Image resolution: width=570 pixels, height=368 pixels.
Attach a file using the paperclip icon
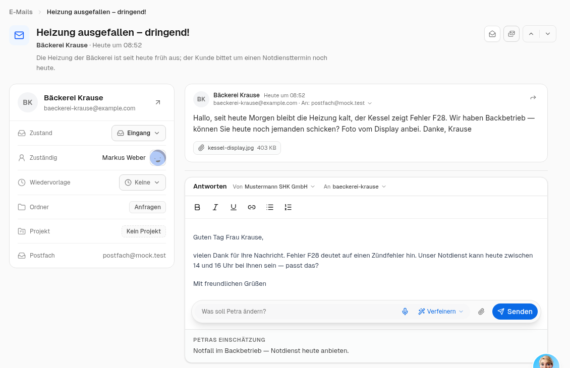pos(481,312)
